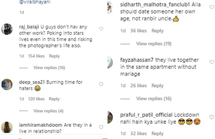Show the 19 replies under sidharth_malhotra_fanclub1's comment
This screenshot has height=139, width=215.
point(154,44)
